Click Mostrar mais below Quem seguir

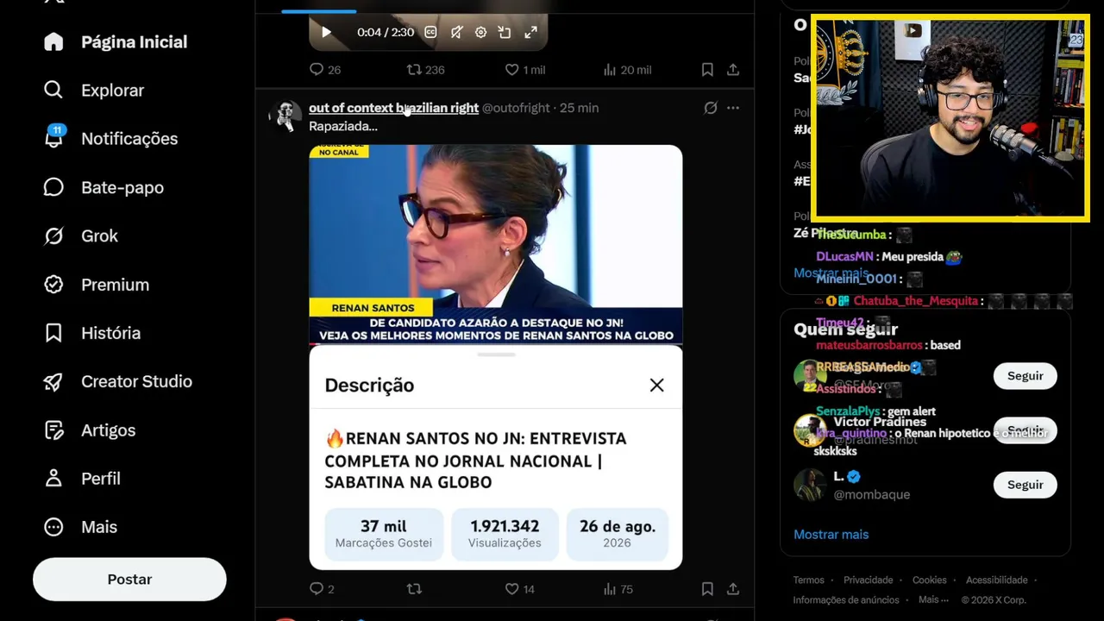(831, 535)
